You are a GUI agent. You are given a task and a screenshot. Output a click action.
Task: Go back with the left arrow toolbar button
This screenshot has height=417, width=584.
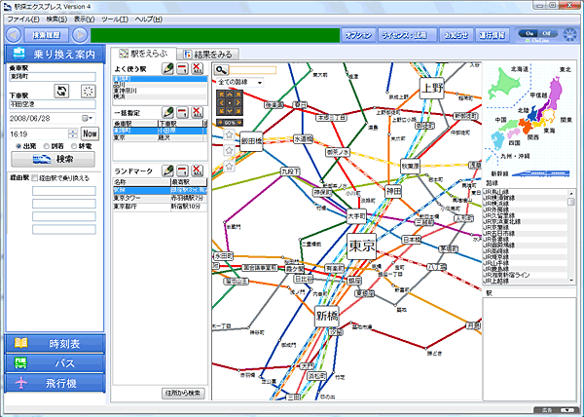(15, 35)
